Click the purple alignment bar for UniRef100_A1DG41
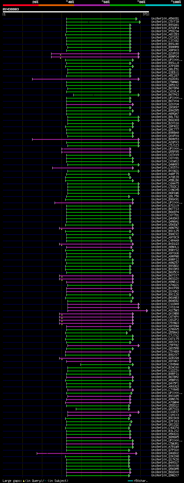 [x=86, y=79]
